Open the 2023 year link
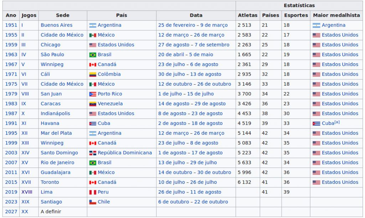The image size is (365, 218). click(x=11, y=202)
